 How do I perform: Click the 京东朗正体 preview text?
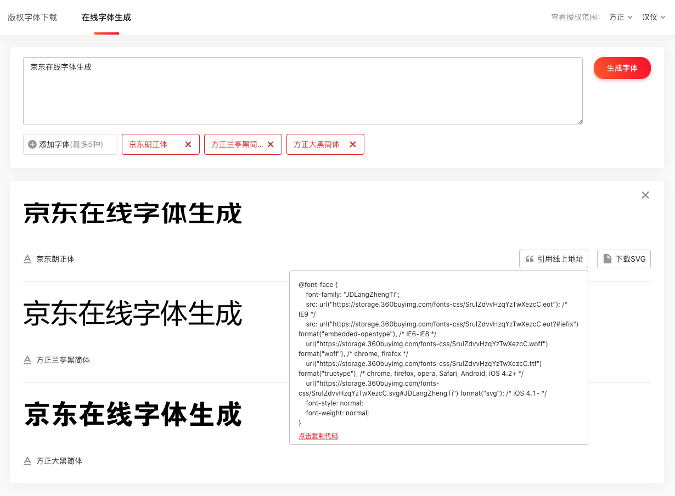[133, 213]
